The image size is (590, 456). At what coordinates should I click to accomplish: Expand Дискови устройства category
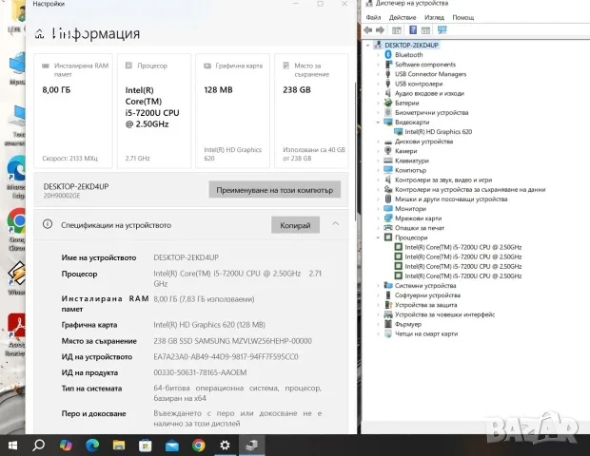pyautogui.click(x=378, y=142)
